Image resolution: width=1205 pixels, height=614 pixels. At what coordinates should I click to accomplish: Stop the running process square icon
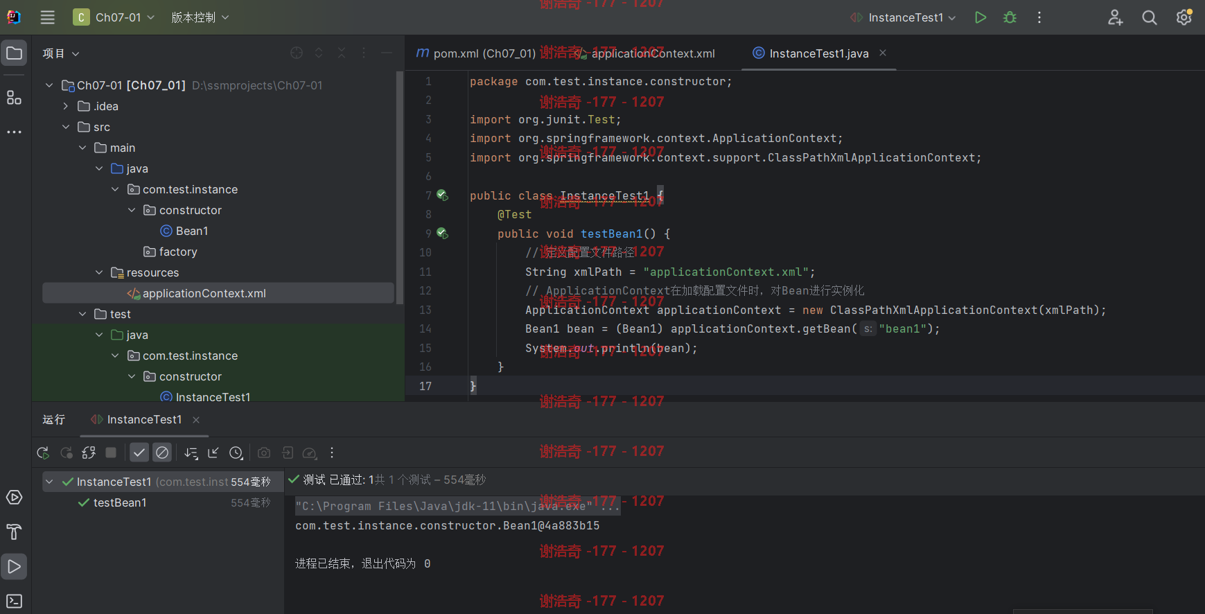[x=111, y=453]
